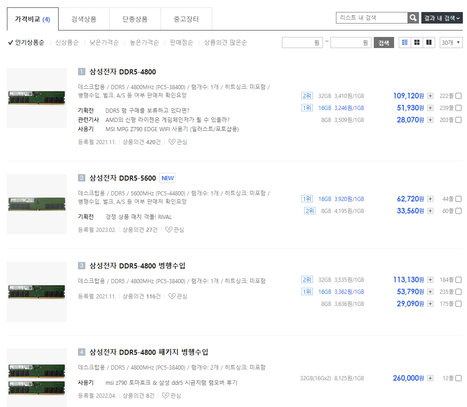Expand plus icon beside 113,130원 price
Viewport: 467px width, 407px height.
tap(430, 279)
